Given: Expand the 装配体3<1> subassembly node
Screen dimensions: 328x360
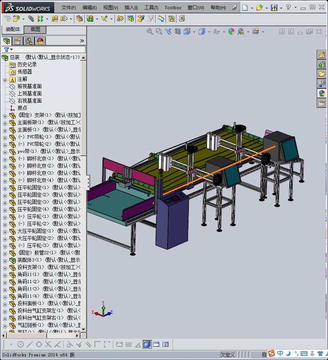Looking at the screenshot, I should [5, 261].
